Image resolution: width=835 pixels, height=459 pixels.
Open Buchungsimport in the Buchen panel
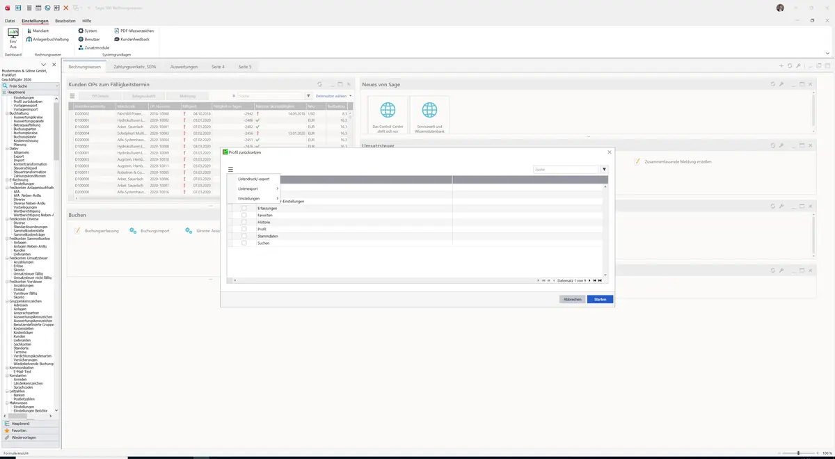(150, 230)
